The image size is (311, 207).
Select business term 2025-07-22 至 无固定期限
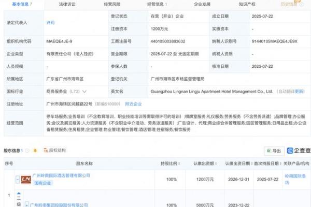(x=175, y=54)
